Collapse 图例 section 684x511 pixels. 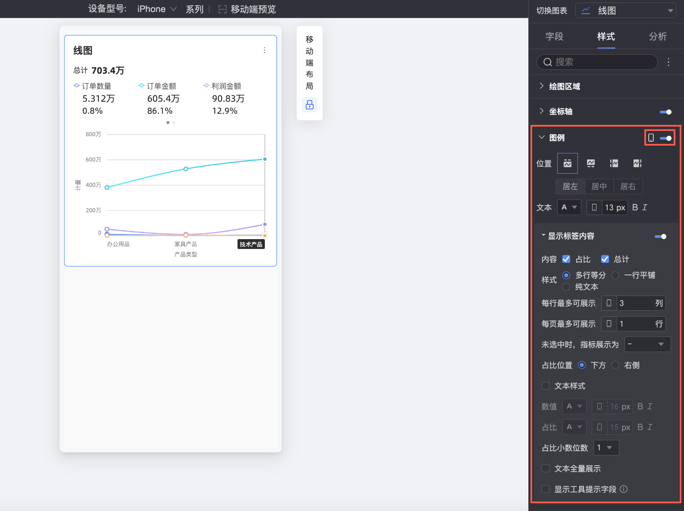pos(542,137)
